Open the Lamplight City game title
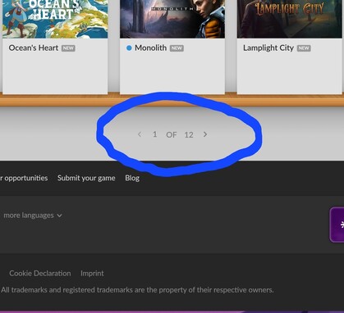The image size is (344, 313). 268,48
